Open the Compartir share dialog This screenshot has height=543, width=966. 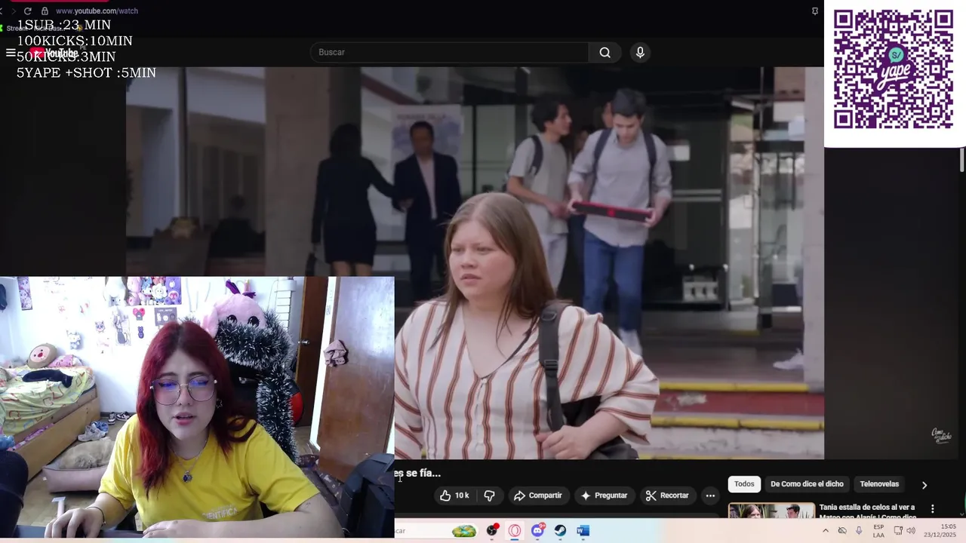[537, 495]
